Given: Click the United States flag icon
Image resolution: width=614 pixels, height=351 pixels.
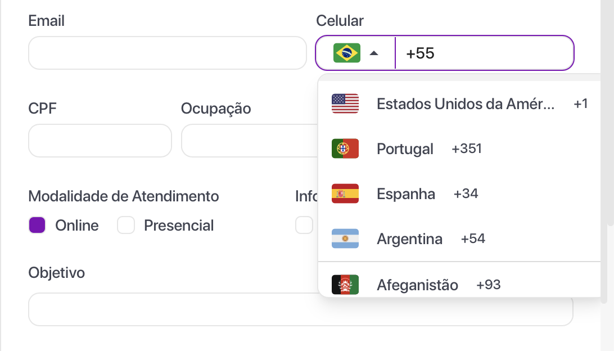Looking at the screenshot, I should click(345, 103).
